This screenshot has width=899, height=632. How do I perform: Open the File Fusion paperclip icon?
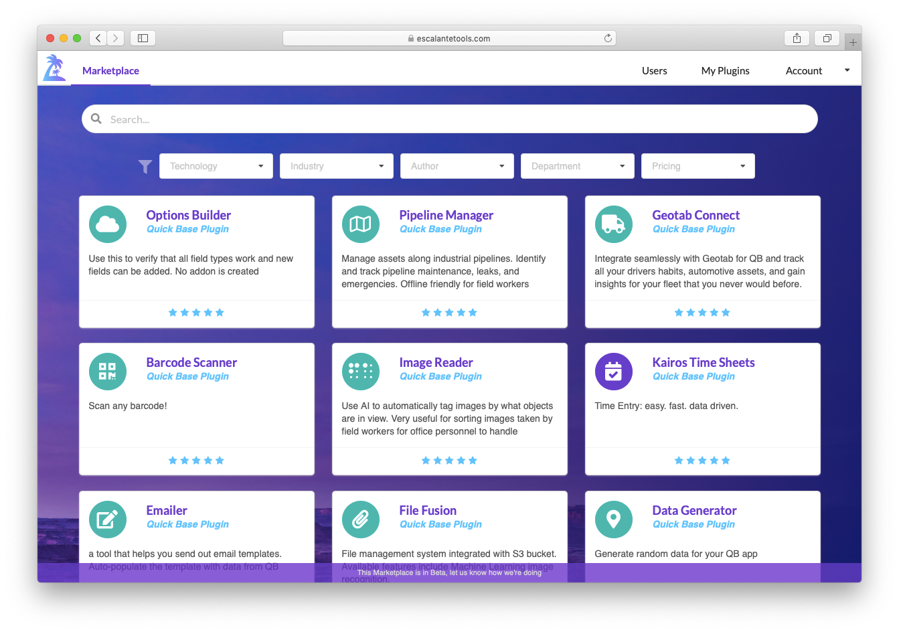pos(361,520)
